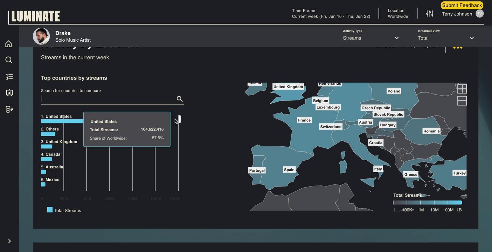Screen dimensions: 492x252
Task: Click the Portugal label on the map
Action: (x=257, y=170)
